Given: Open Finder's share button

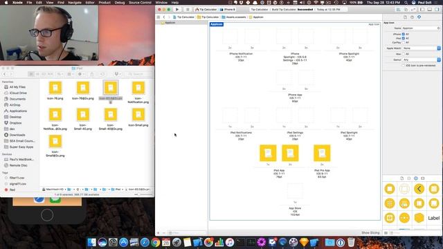Looking at the screenshot, I should [92, 74].
